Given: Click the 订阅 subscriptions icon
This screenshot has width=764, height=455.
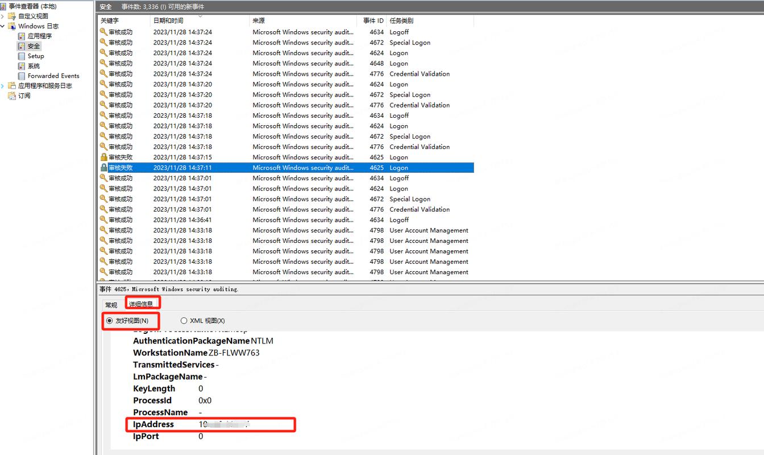Looking at the screenshot, I should pyautogui.click(x=12, y=96).
